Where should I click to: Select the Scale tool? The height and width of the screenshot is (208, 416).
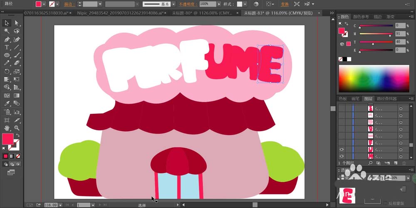click(17, 71)
